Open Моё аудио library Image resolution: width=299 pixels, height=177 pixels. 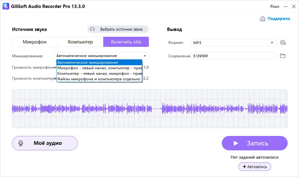coord(45,143)
